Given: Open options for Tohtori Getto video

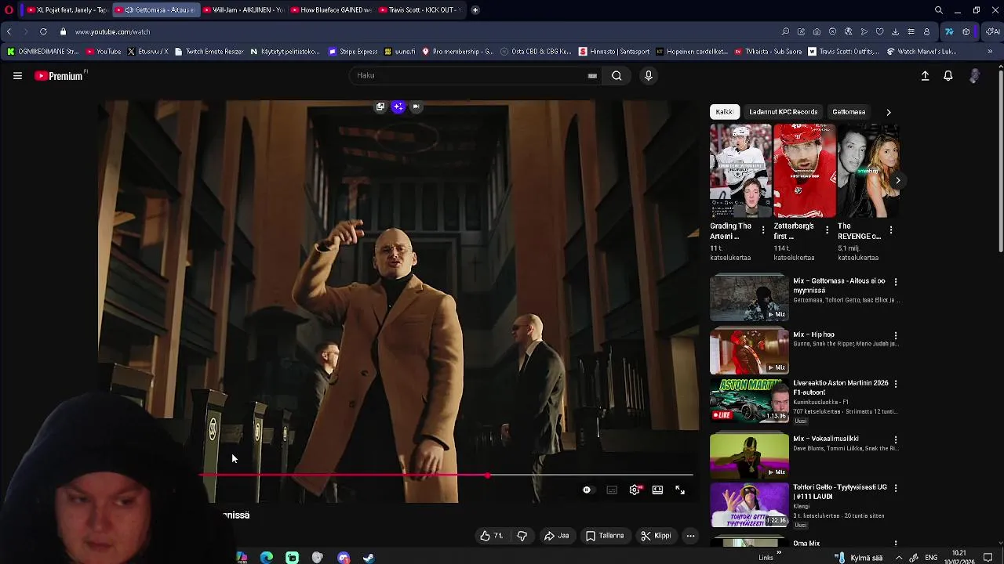Looking at the screenshot, I should pos(896,488).
